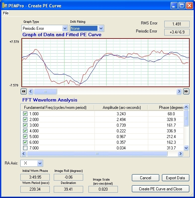
Task: Uncheck the 6.000 frequency checkbox
Action: click(x=25, y=142)
